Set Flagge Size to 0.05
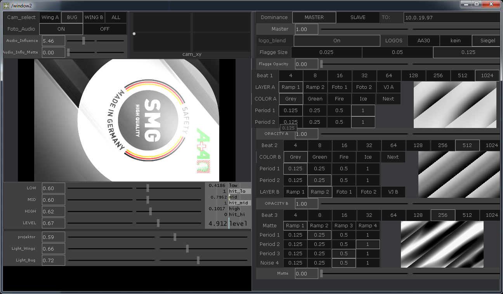 coord(397,52)
